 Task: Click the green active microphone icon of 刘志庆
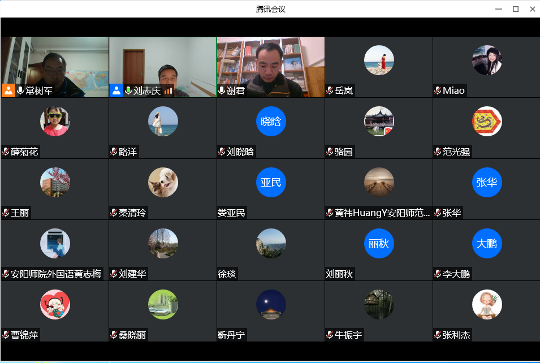click(x=128, y=90)
